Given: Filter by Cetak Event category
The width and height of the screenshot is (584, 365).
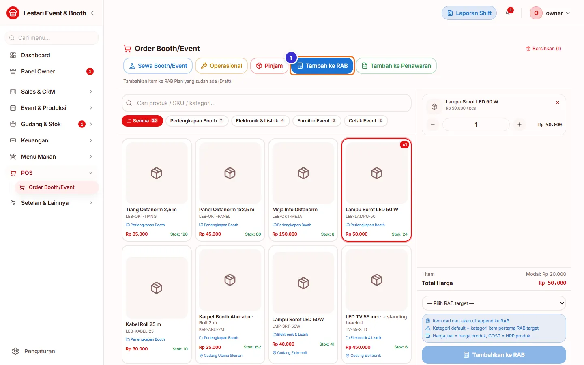Looking at the screenshot, I should coord(366,121).
